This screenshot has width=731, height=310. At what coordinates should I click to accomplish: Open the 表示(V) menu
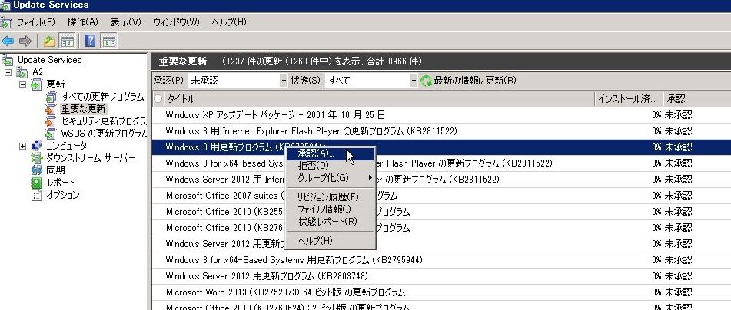point(125,22)
